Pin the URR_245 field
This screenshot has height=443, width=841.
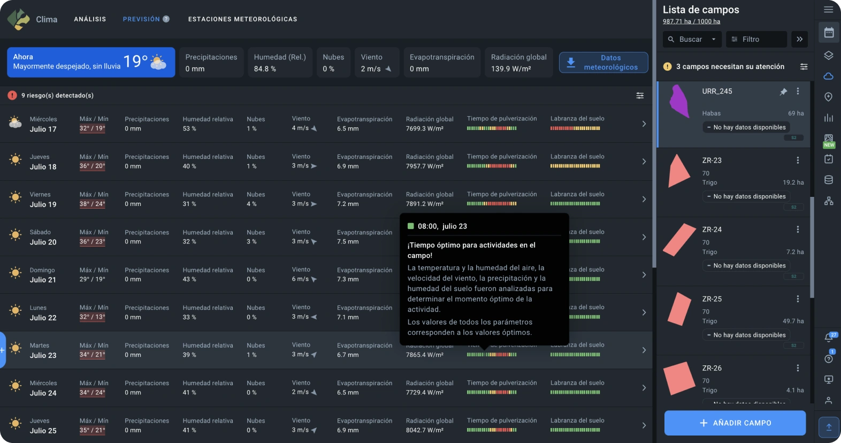coord(783,91)
